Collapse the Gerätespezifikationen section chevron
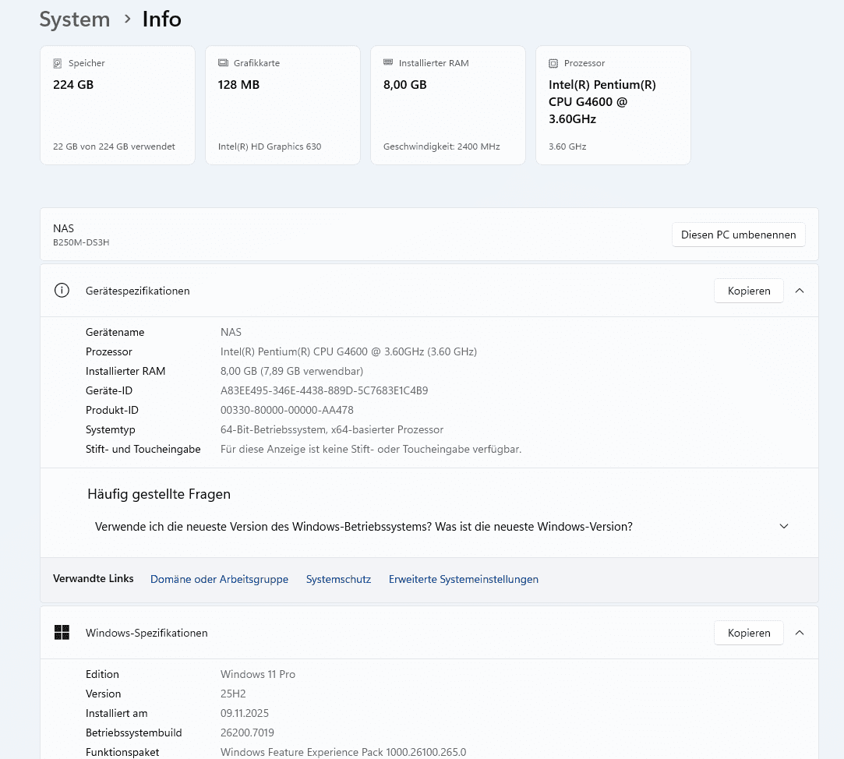This screenshot has height=759, width=844. click(x=799, y=291)
